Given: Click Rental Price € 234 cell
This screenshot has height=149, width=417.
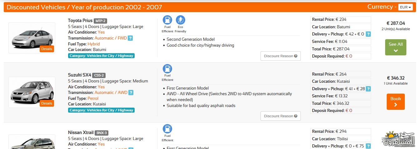Looking at the screenshot, I should click(x=340, y=20).
